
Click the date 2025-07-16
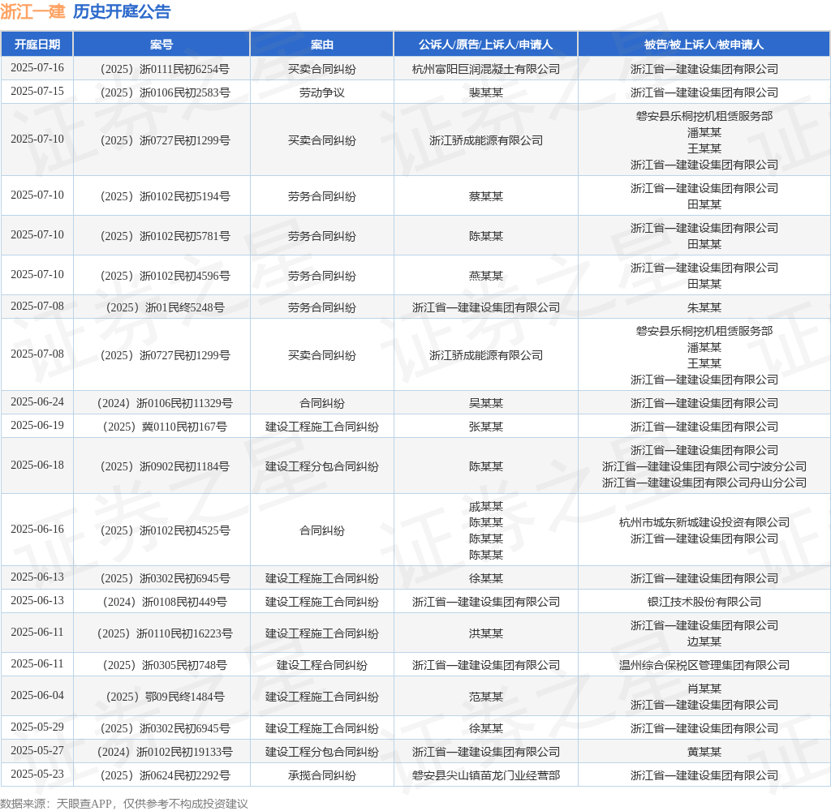click(37, 68)
